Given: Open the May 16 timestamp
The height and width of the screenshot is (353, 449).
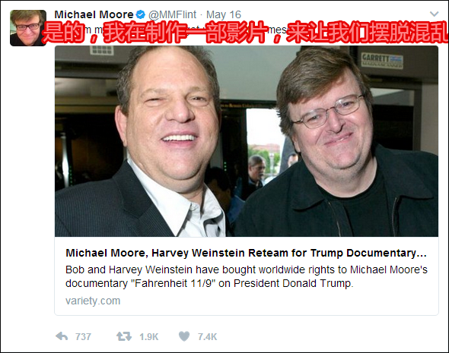Looking at the screenshot, I should [x=224, y=14].
